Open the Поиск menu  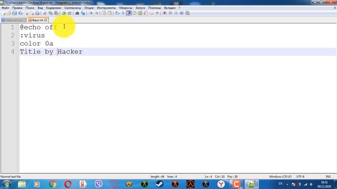pyautogui.click(x=30, y=8)
